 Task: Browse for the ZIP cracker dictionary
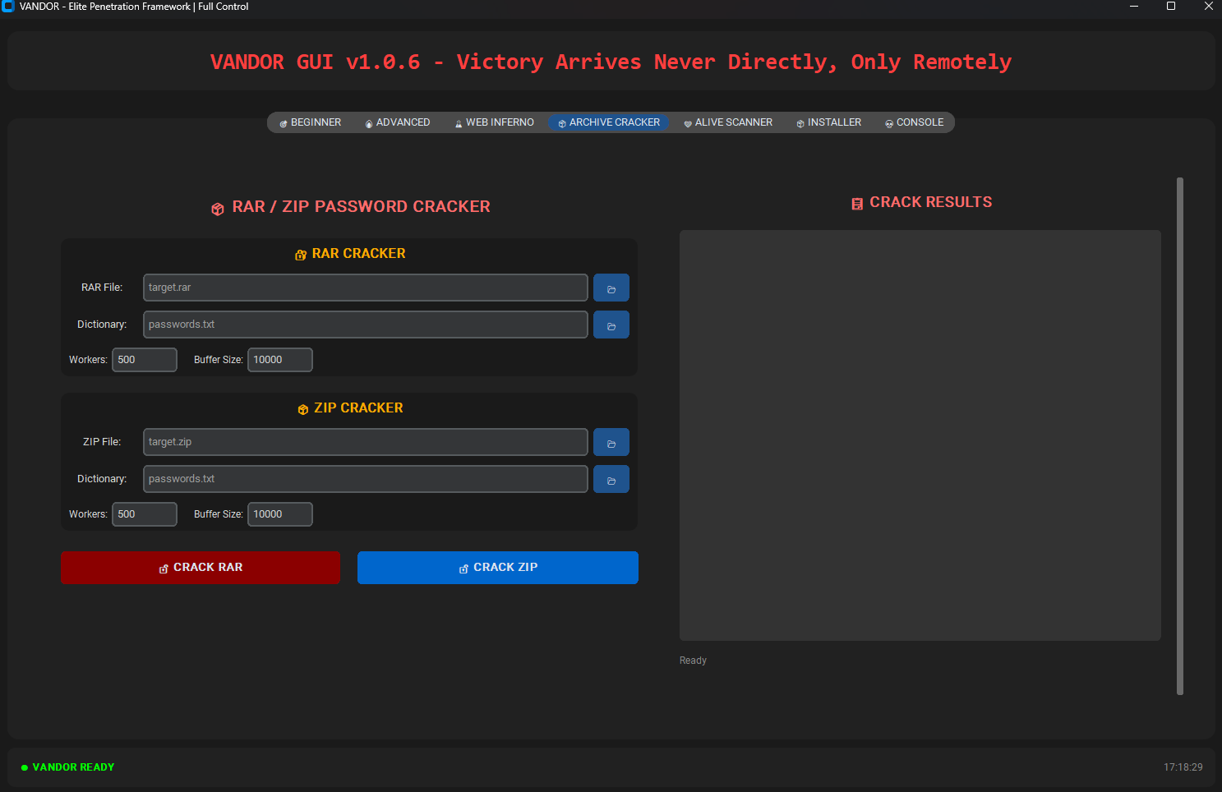point(611,479)
